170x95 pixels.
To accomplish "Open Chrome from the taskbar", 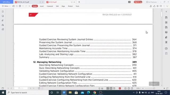I will (95, 93).
